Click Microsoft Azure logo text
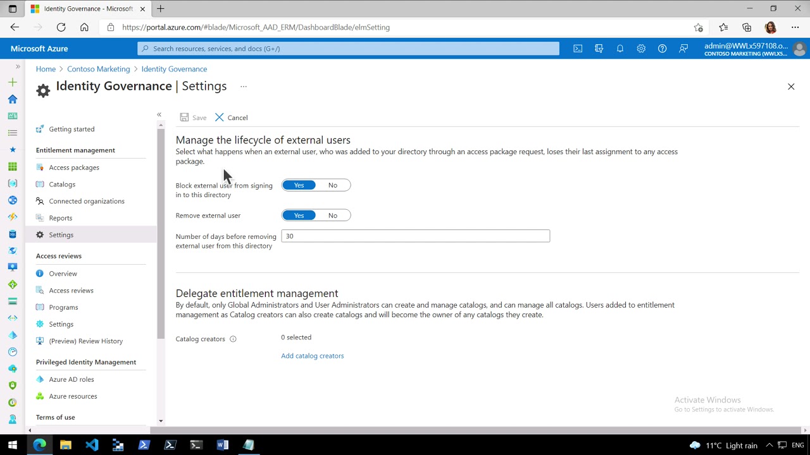Viewport: 810px width, 455px height. tap(39, 49)
